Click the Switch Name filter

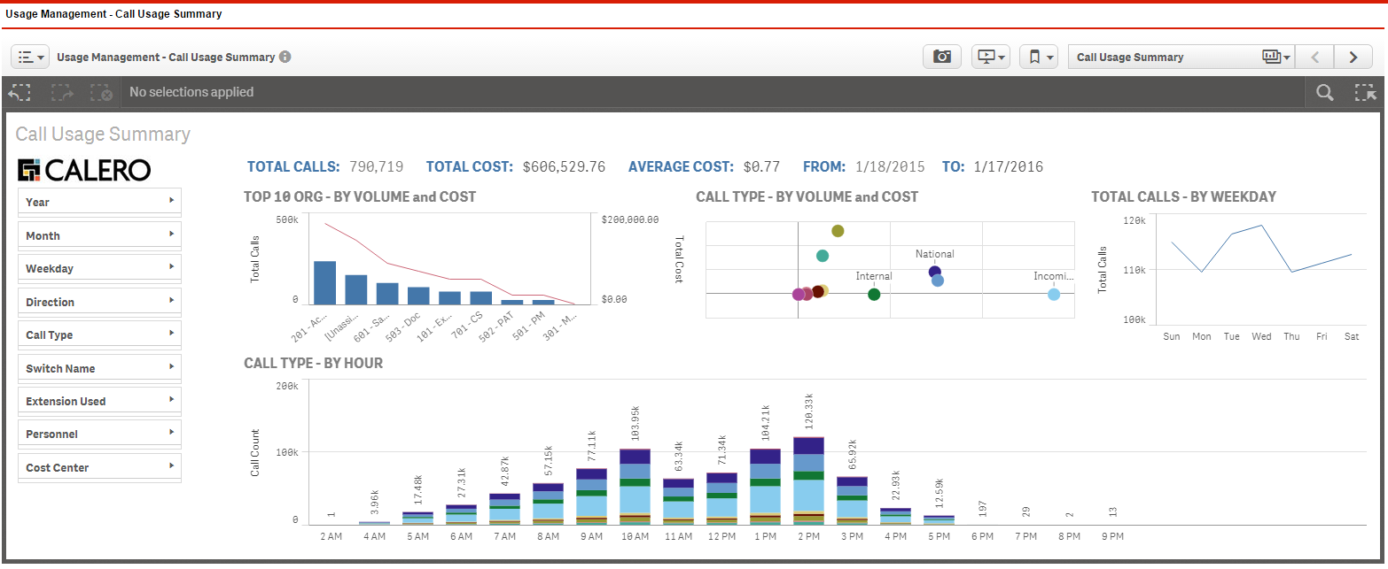99,368
